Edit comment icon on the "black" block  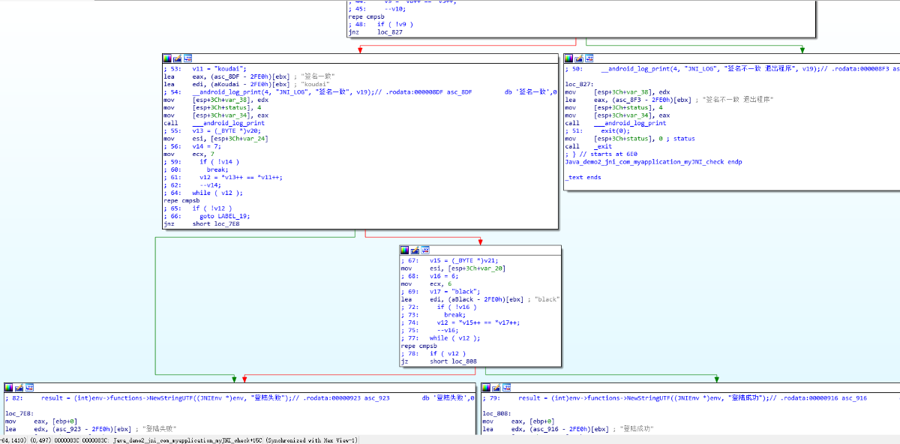point(415,250)
